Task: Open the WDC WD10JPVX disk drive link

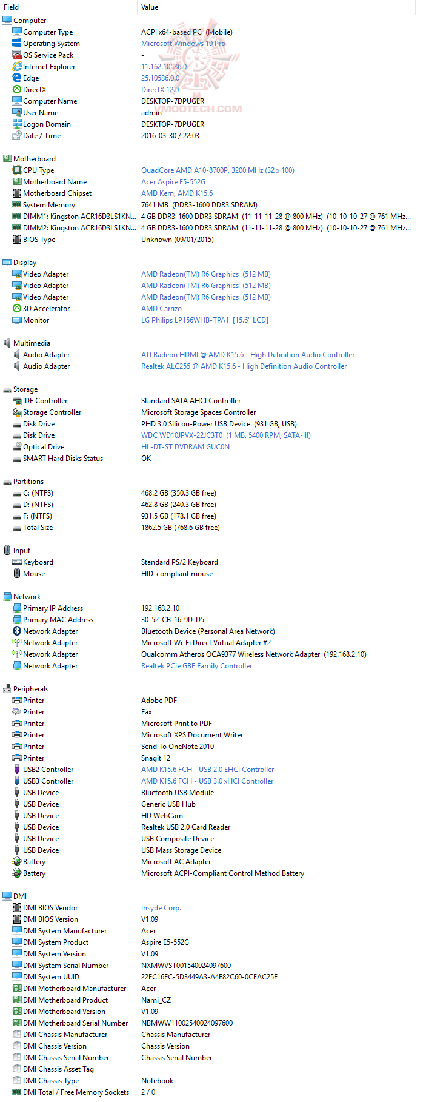Action: [226, 435]
